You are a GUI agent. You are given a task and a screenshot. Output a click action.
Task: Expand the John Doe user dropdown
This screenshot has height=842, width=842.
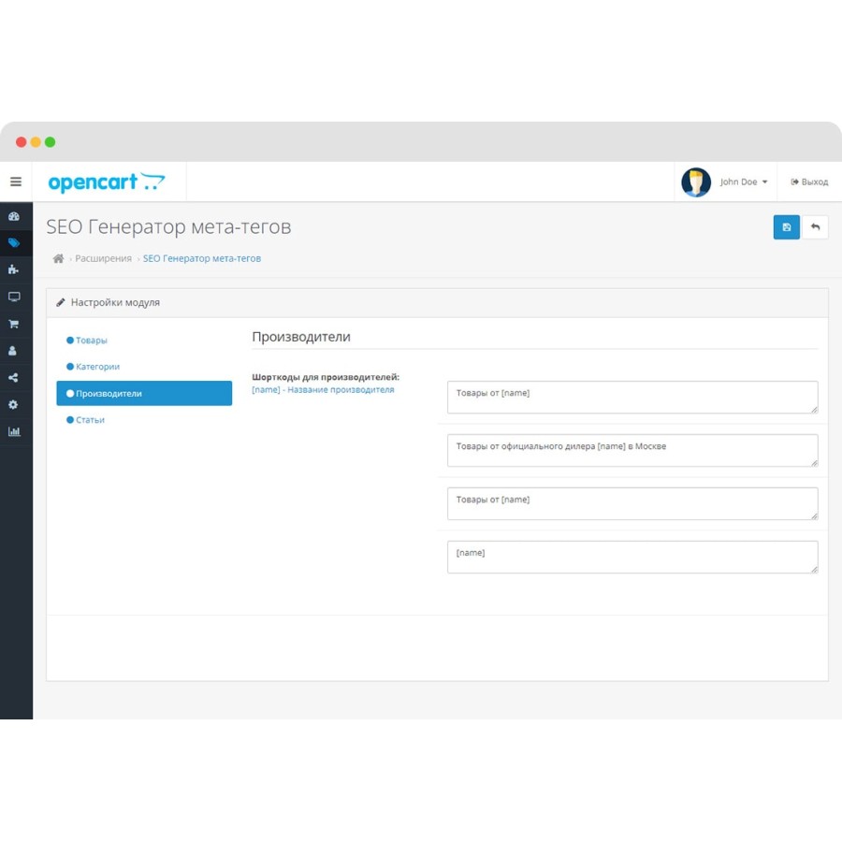click(x=744, y=182)
